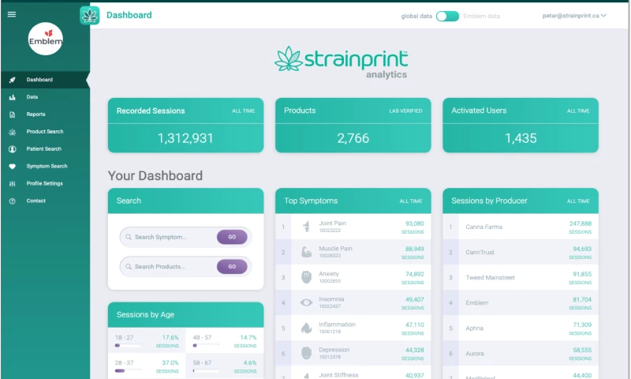Select the Joint Pain symptom row
631x379 pixels.
pyautogui.click(x=353, y=227)
